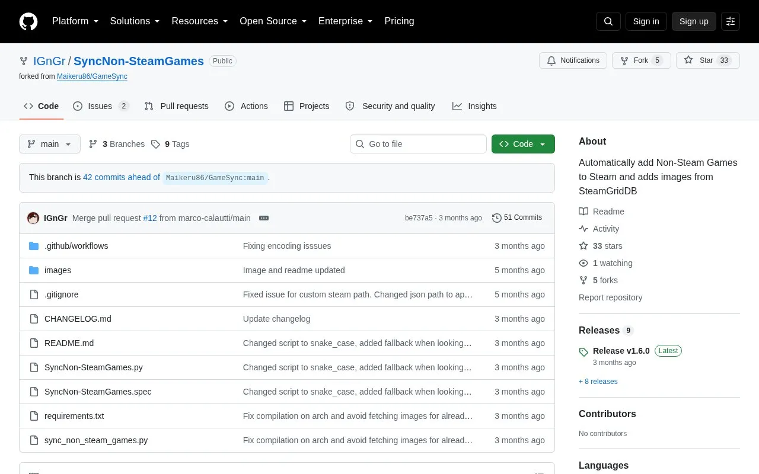
Task: View the 33 stars link
Action: (x=601, y=246)
